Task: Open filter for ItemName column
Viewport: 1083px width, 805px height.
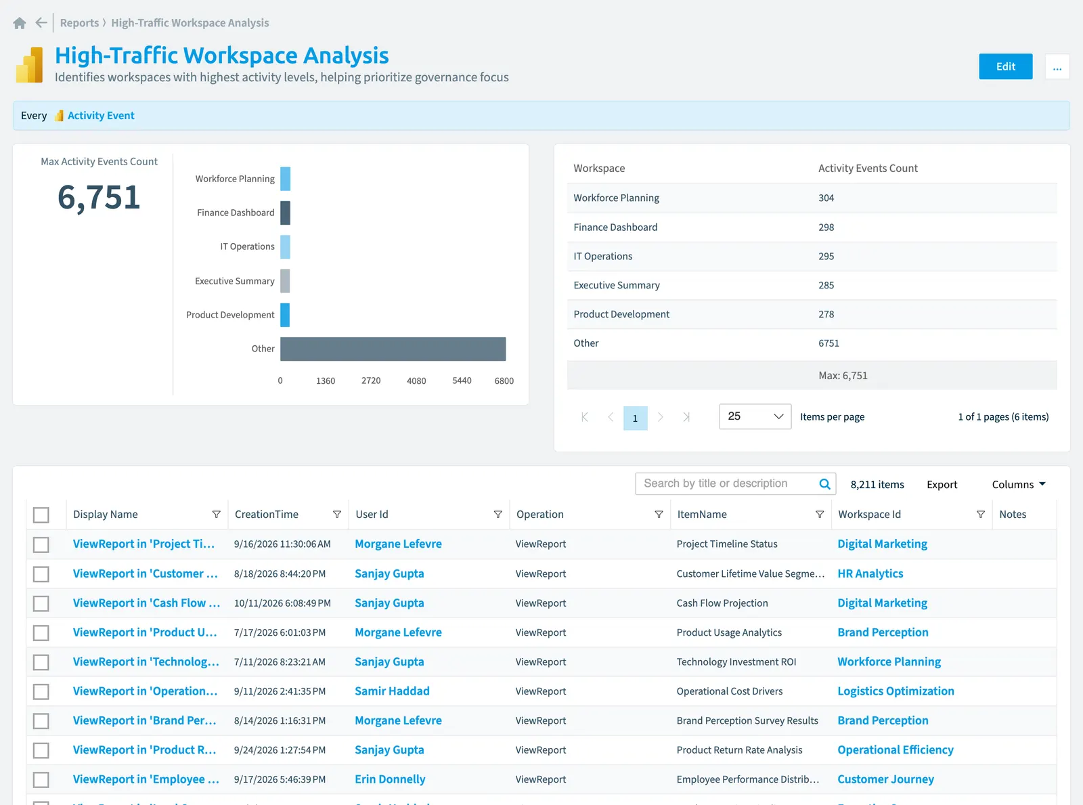Action: click(820, 515)
